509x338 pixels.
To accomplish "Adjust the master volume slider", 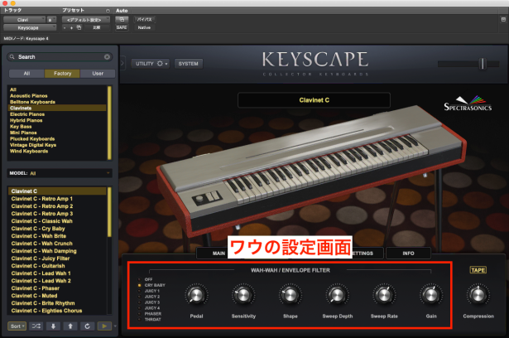I will click(x=482, y=64).
